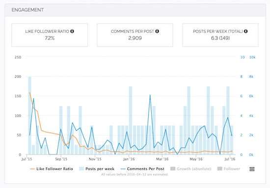Open the chart hamburger menu
The height and width of the screenshot is (188, 270).
pyautogui.click(x=252, y=169)
